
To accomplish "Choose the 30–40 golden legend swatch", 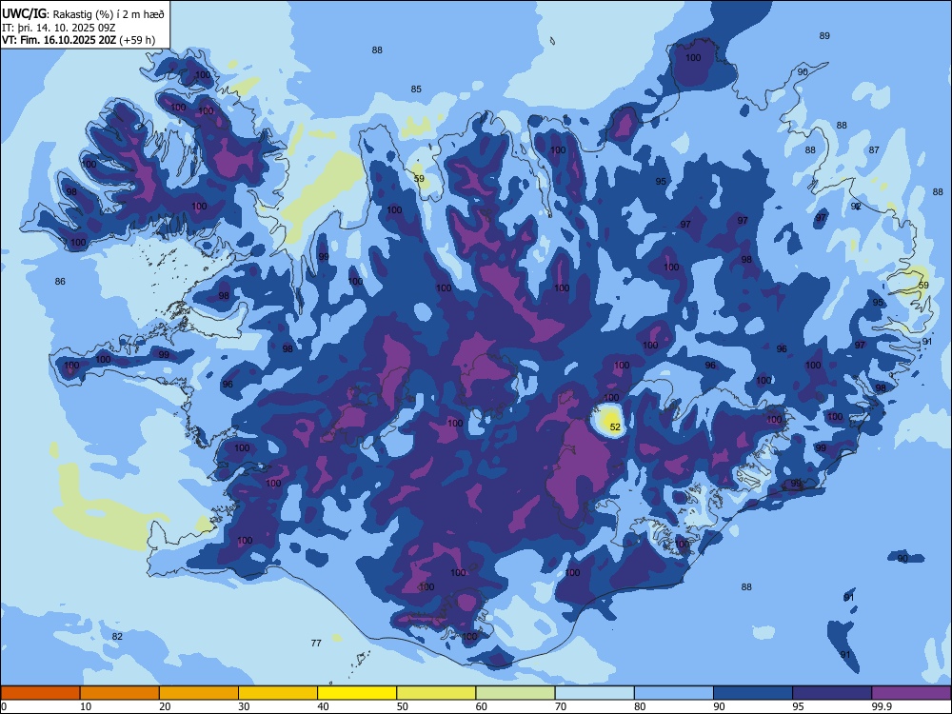I will 277,693.
